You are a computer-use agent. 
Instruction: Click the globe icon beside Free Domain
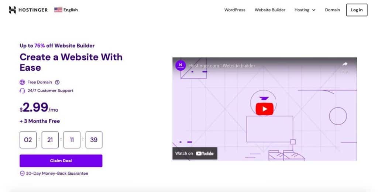[x=22, y=82]
